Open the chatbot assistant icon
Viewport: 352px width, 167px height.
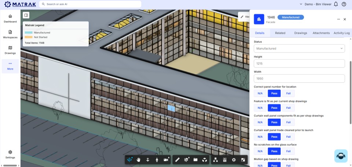(341, 156)
